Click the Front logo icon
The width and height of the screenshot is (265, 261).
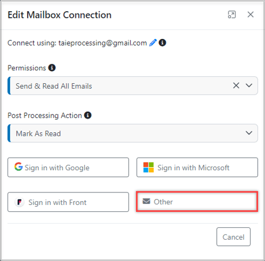pyautogui.click(x=19, y=202)
